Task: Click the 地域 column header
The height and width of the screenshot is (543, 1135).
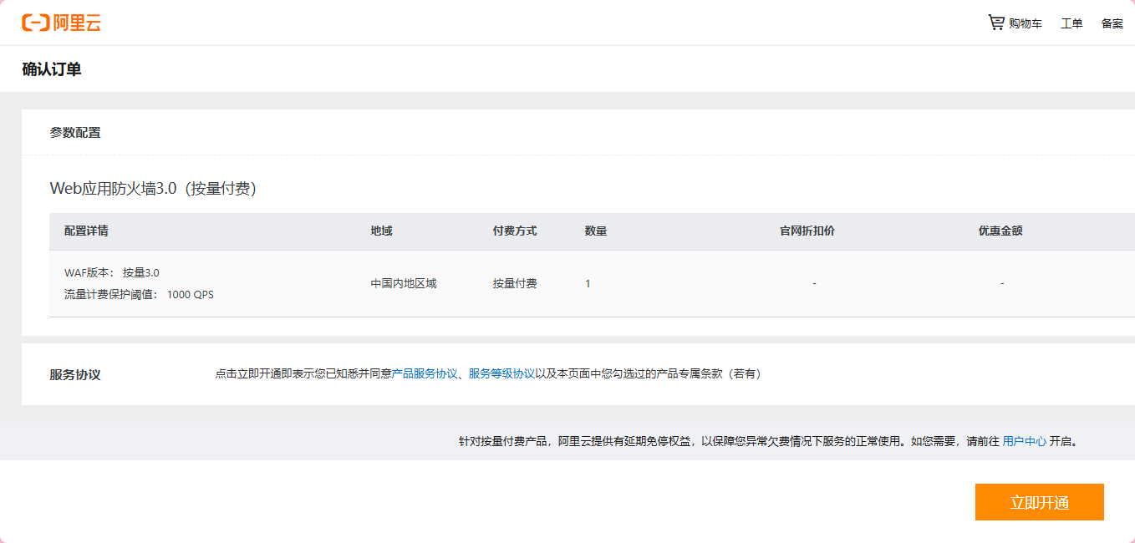Action: (381, 231)
